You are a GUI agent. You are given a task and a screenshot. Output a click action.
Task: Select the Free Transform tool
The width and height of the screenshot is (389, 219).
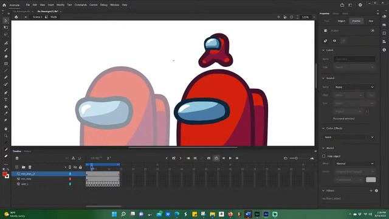(6, 27)
